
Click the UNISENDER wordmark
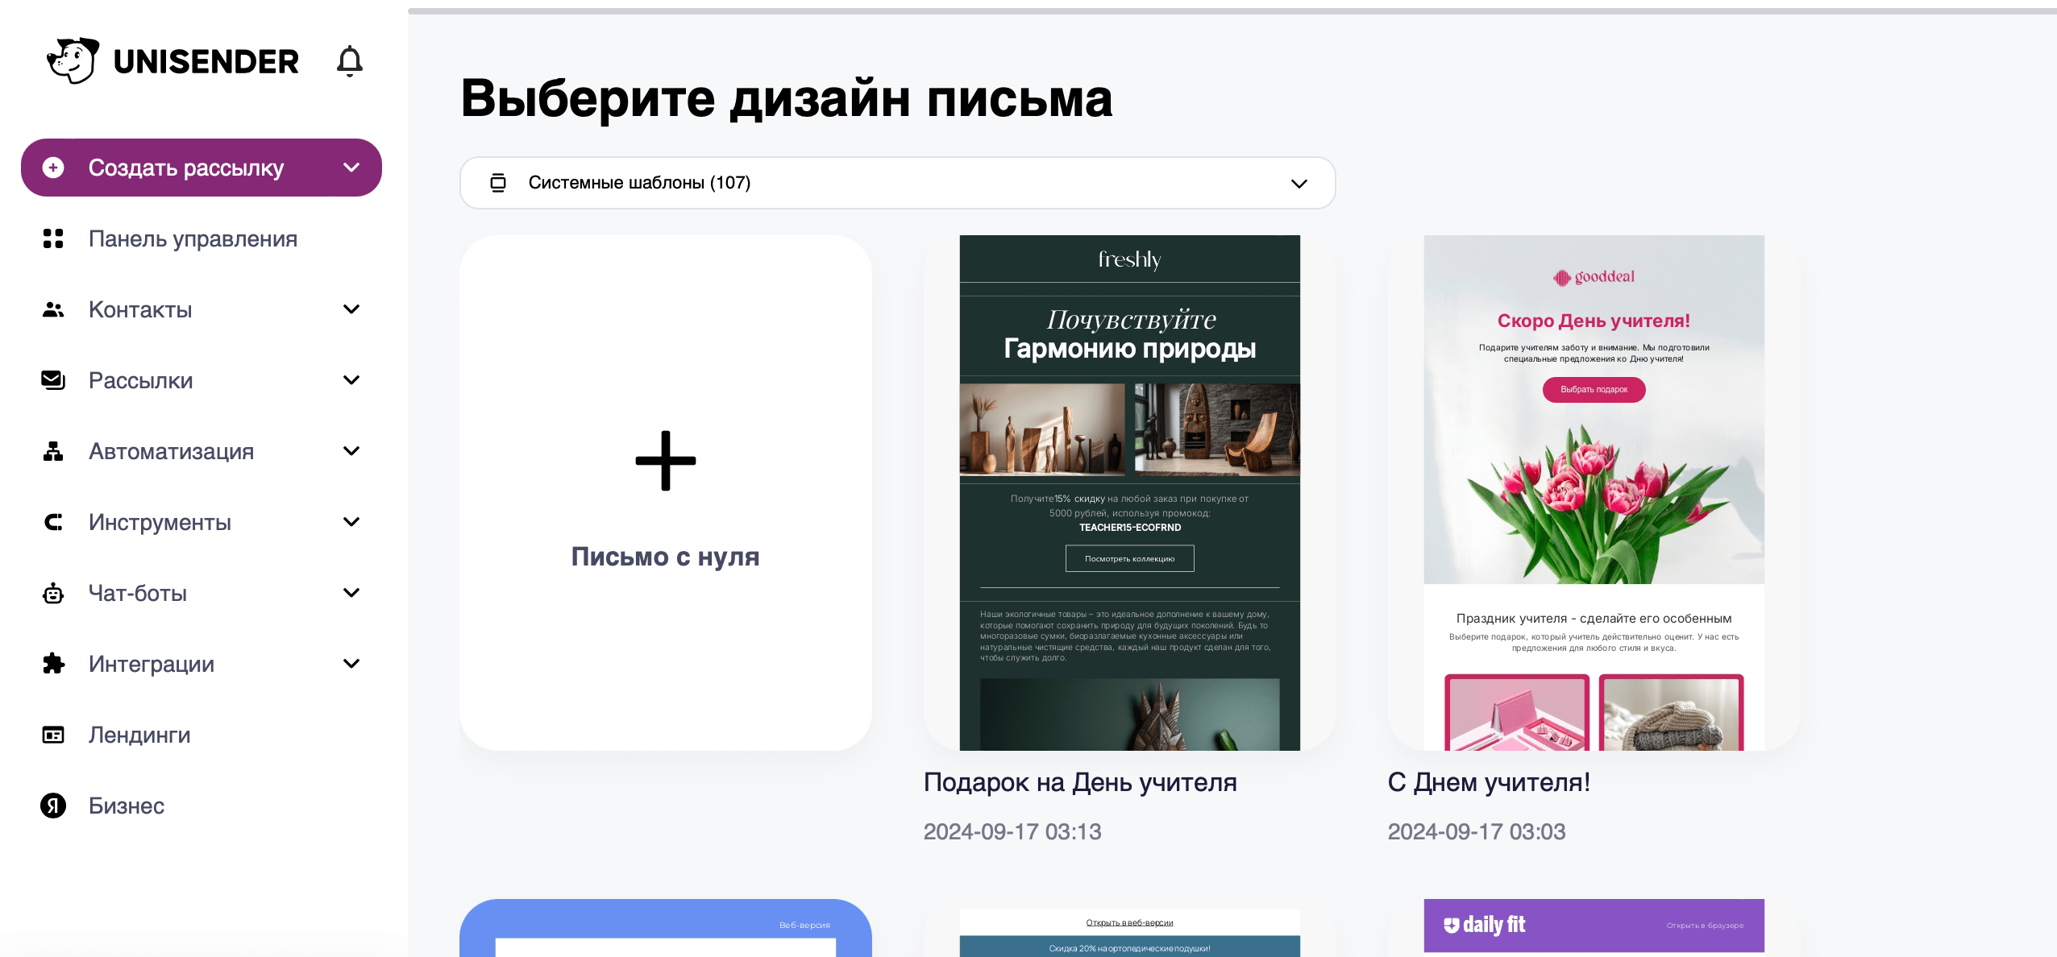pyautogui.click(x=206, y=62)
